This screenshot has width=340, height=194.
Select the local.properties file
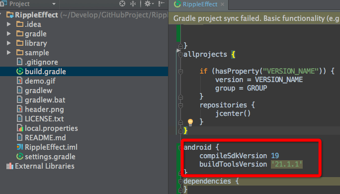tap(51, 128)
